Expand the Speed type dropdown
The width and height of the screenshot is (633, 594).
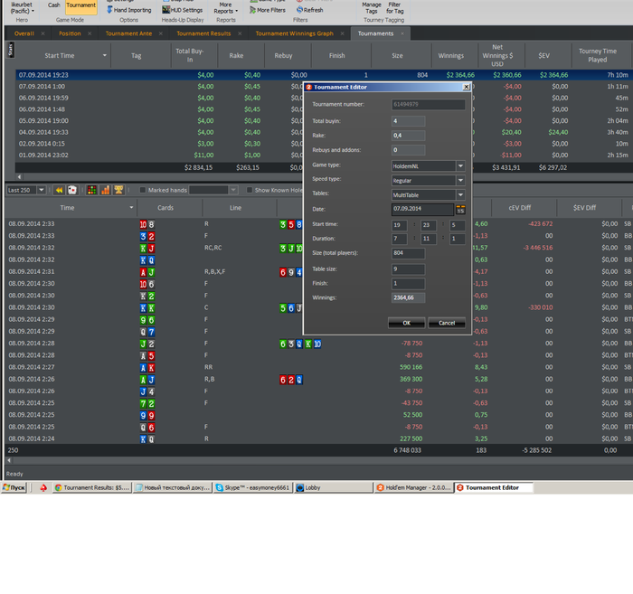[x=460, y=180]
